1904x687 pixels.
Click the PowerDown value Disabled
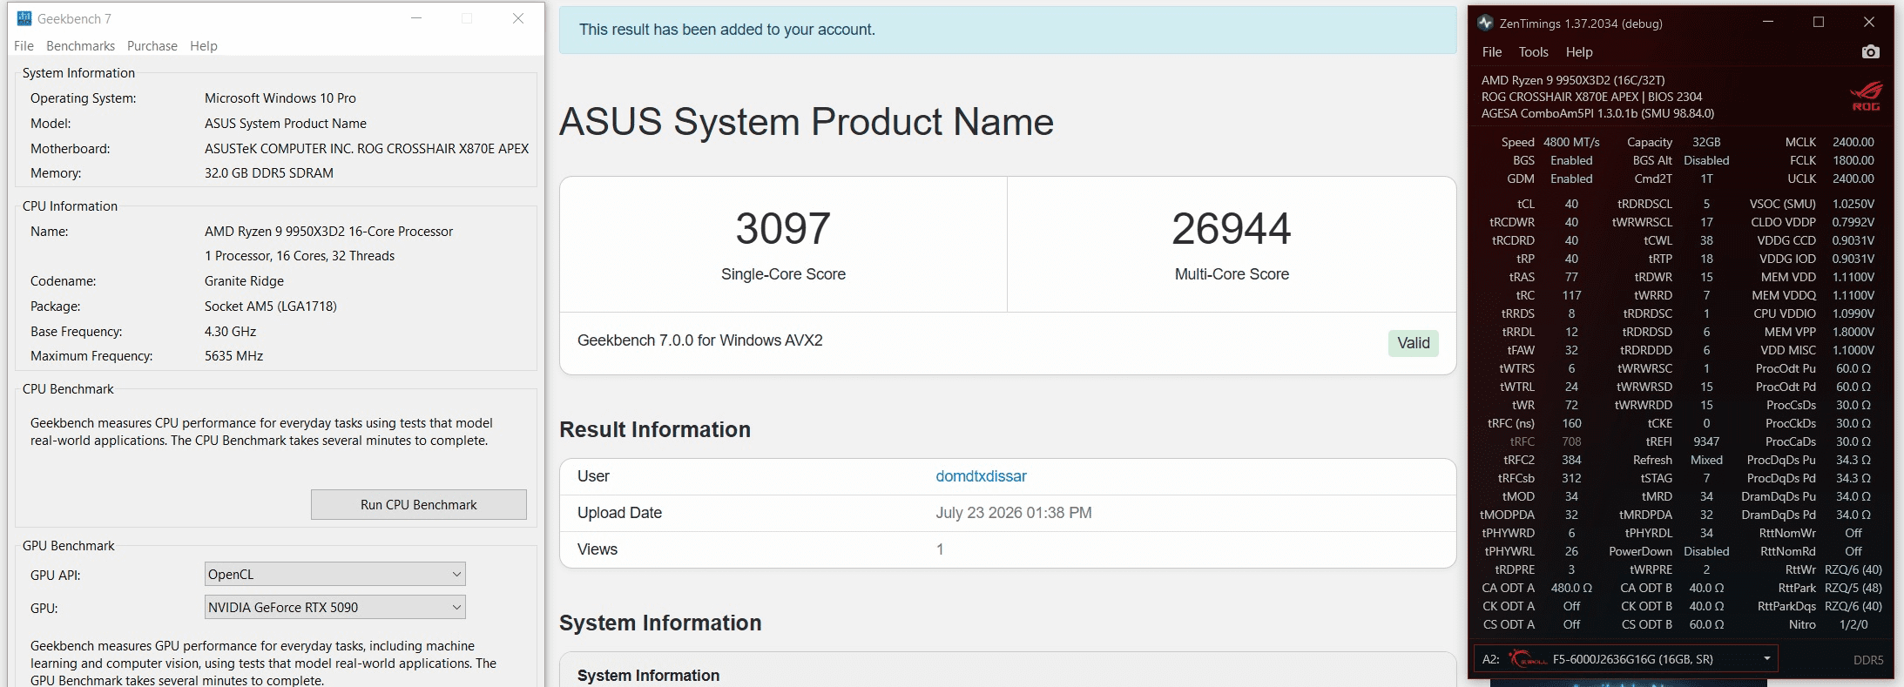tap(1706, 551)
